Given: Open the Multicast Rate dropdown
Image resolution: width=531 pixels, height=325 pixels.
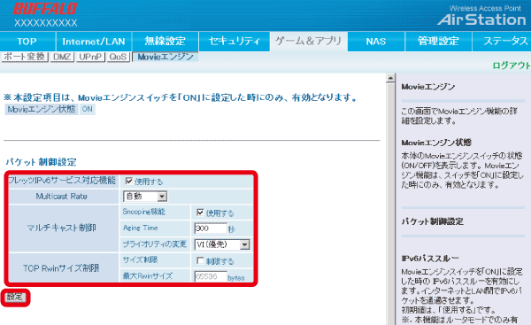Looking at the screenshot, I should click(145, 197).
